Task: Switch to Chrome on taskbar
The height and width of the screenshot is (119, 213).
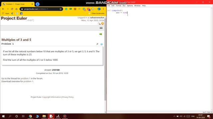Action: tap(30, 116)
